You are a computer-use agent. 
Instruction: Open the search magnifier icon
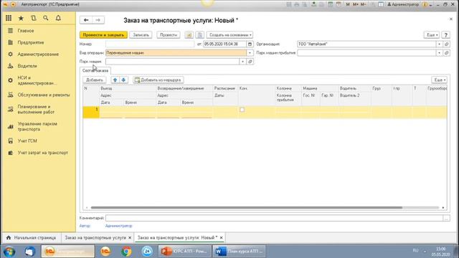(x=46, y=18)
